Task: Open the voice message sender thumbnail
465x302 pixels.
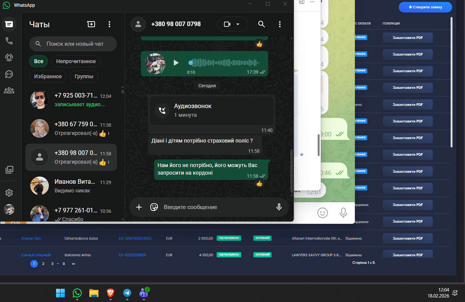Action: point(154,63)
